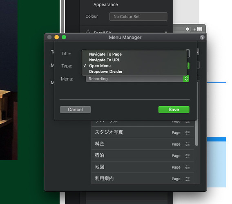Click the yellow minimize button of Menu Manager

point(56,37)
